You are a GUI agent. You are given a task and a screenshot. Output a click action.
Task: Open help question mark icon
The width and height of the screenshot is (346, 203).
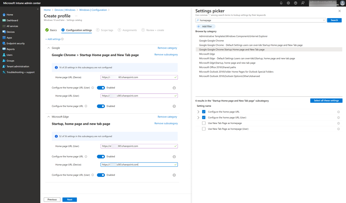pyautogui.click(x=296, y=3)
